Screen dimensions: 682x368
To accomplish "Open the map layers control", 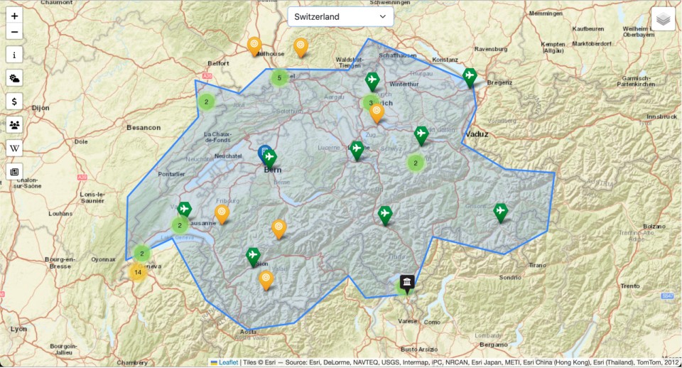I will pyautogui.click(x=664, y=19).
